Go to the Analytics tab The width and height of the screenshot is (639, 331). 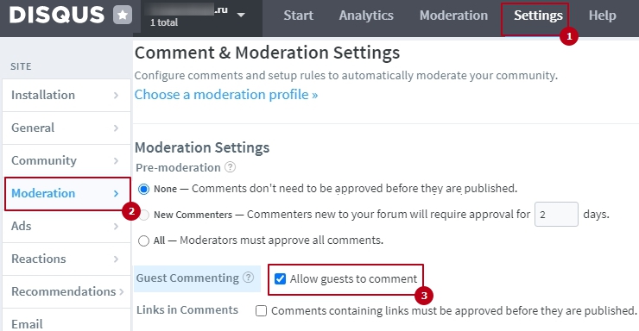coord(366,16)
